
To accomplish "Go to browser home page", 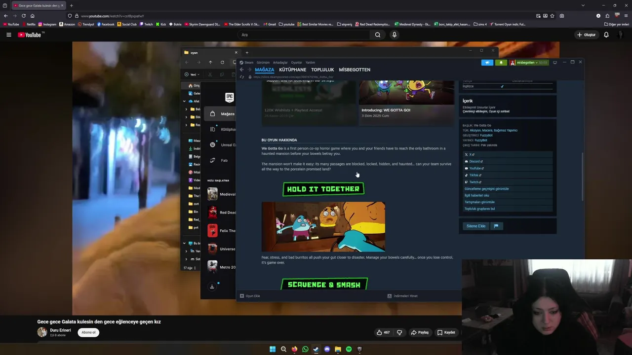I will click(32, 16).
